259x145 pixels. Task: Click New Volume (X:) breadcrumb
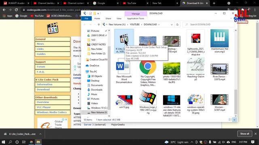[117, 25]
